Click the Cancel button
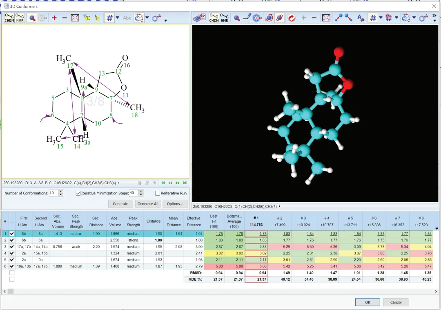 [x=396, y=302]
